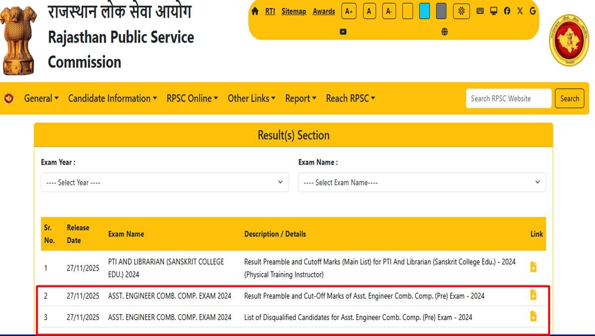Select the cyan blue color theme swatch

tap(424, 11)
